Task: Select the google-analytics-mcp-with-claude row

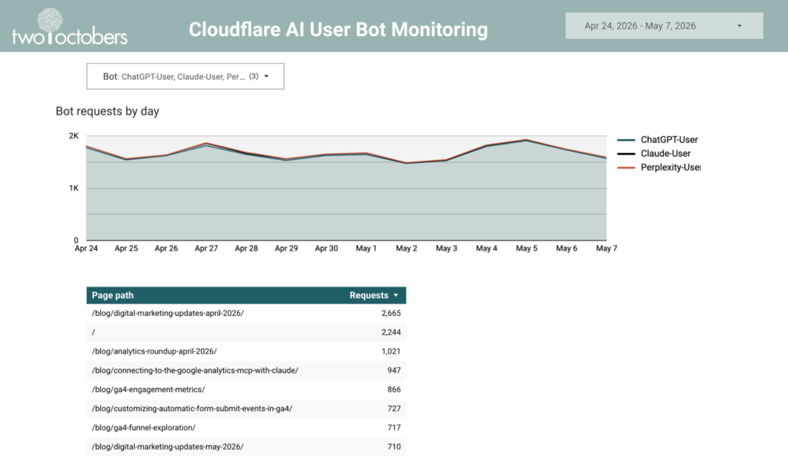Action: coord(246,370)
